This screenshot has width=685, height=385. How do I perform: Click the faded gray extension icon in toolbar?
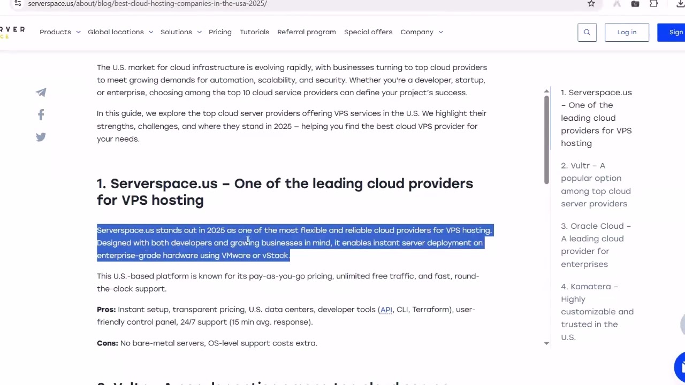(617, 3)
